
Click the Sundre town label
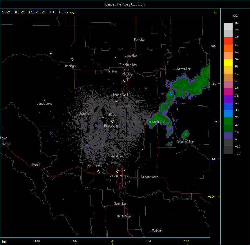(85, 114)
